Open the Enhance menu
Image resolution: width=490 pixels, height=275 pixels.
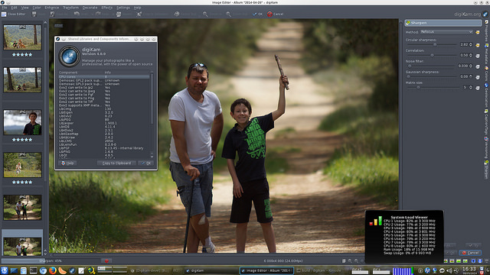(52, 8)
